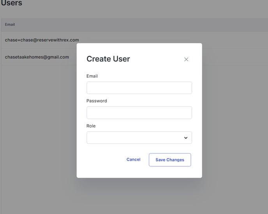Open the Role dropdown
The image size is (268, 214).
[139, 138]
